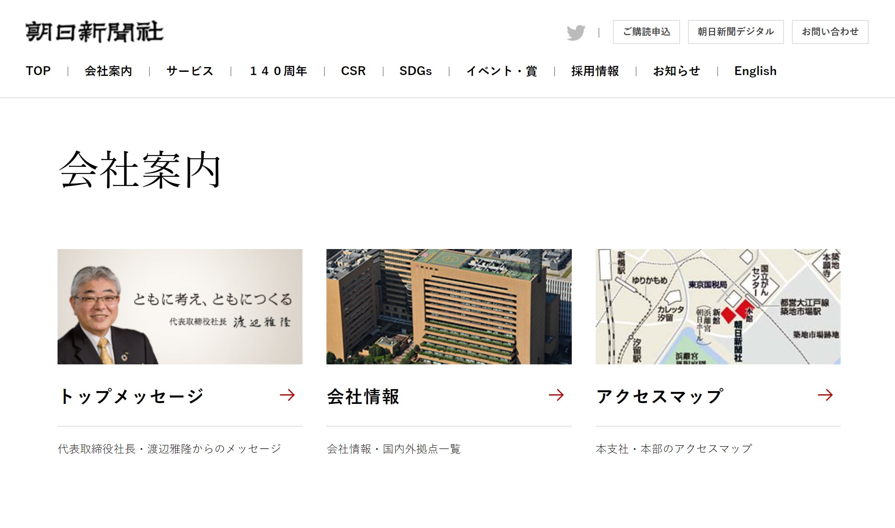Screen dimensions: 895x528
Task: Click red arrow next to トップメッセージ
Action: click(287, 395)
